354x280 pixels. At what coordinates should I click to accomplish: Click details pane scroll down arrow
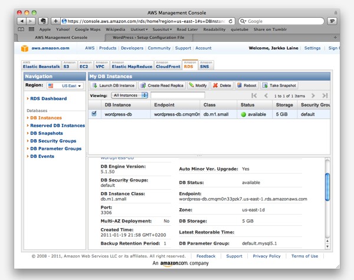(327, 246)
